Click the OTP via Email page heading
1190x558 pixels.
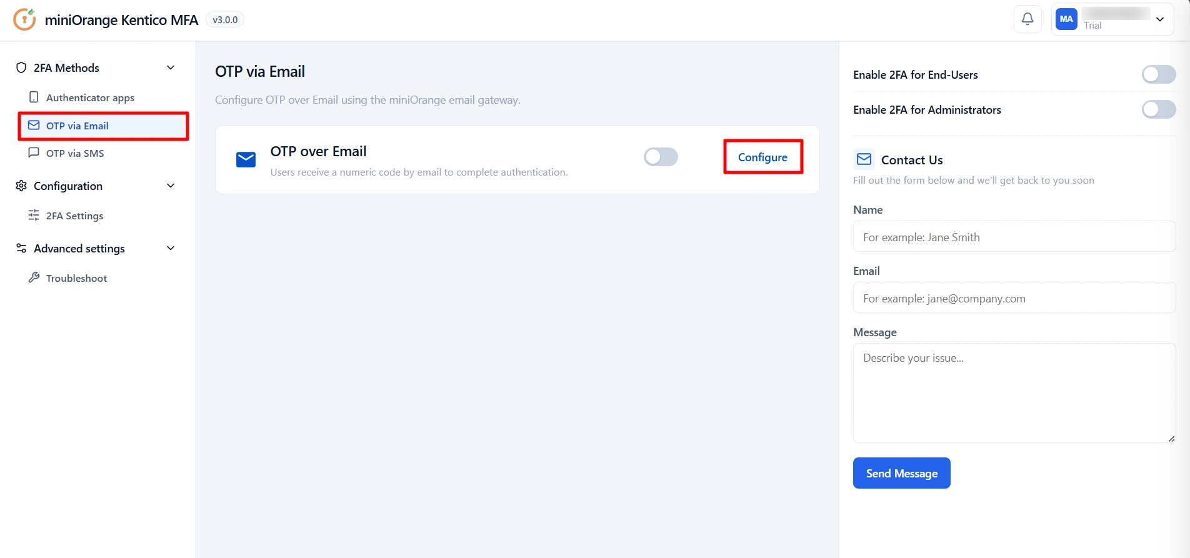[260, 71]
